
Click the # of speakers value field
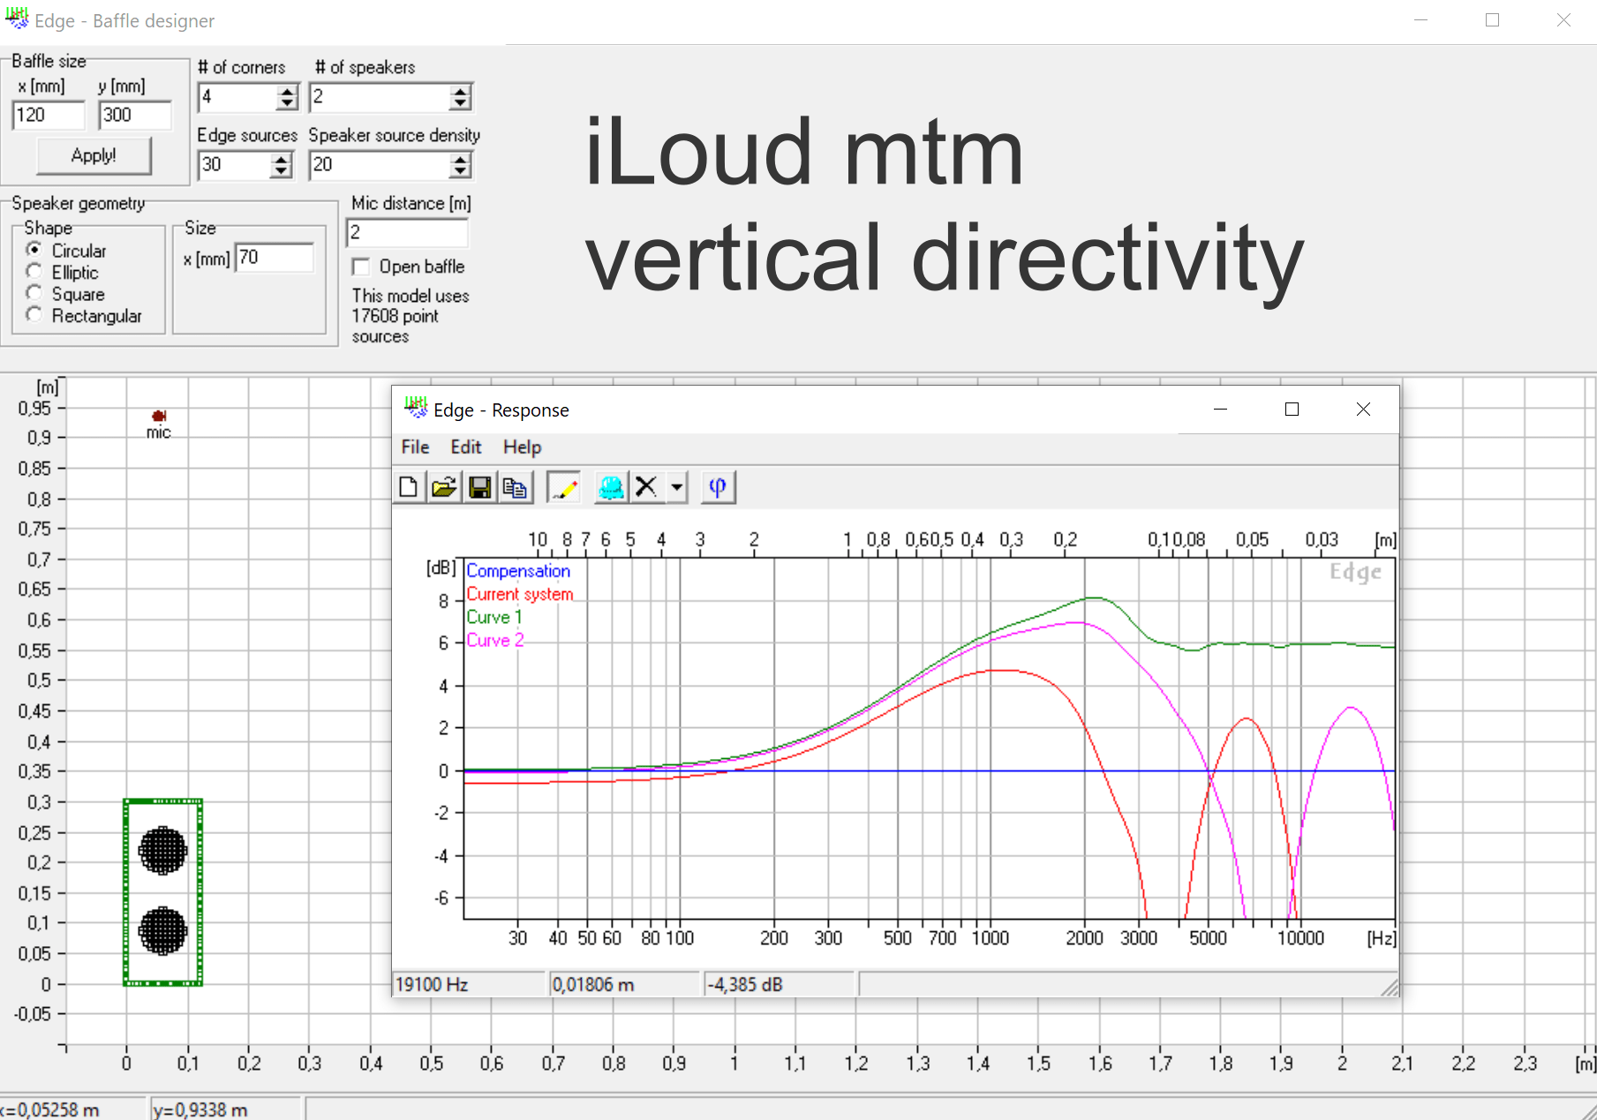(380, 97)
